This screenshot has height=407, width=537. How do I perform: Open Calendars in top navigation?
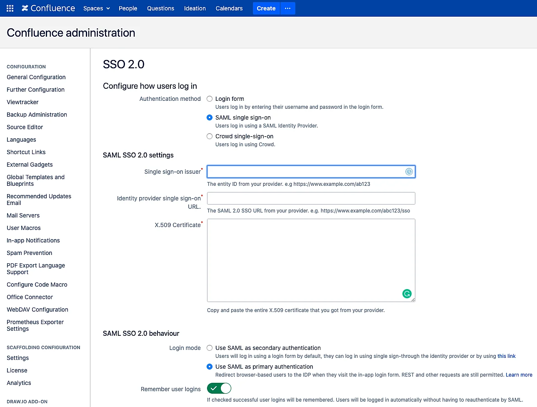pyautogui.click(x=229, y=8)
